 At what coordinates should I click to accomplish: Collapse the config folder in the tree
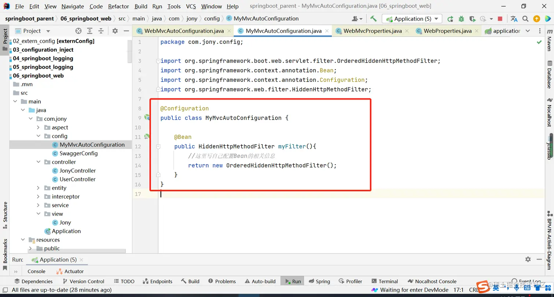[x=38, y=136]
